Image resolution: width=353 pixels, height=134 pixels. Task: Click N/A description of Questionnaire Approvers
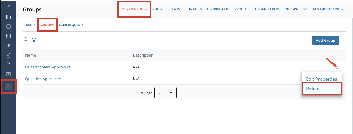[136, 67]
